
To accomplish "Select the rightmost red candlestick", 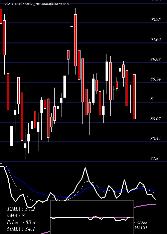I will click(134, 97).
